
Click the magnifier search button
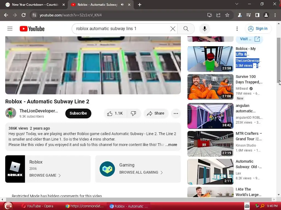(x=186, y=28)
